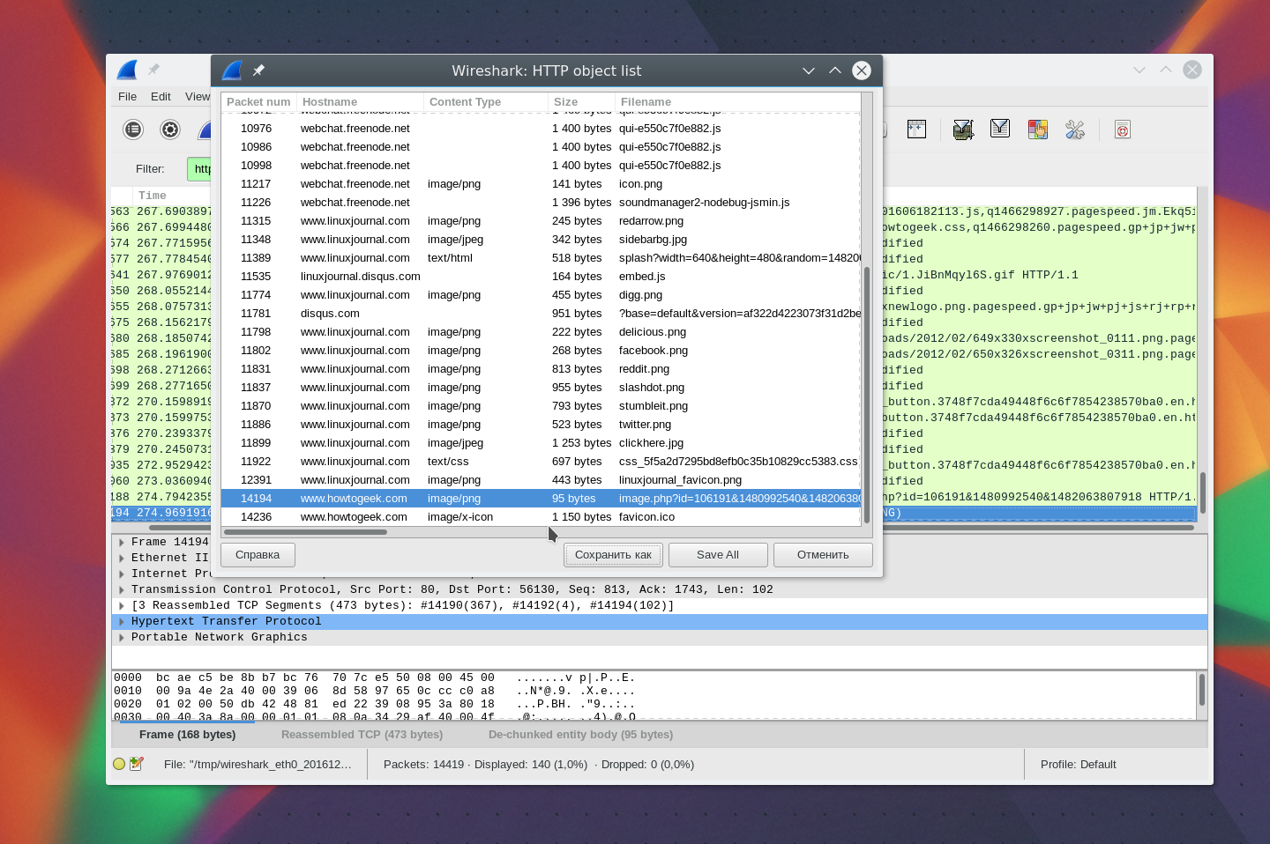Expand the Transmission Control Protocol tree row

pos(122,589)
